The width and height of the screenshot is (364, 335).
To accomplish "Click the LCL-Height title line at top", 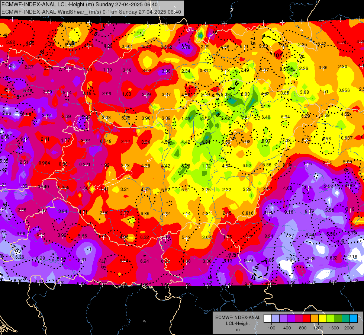I will click(x=80, y=4).
